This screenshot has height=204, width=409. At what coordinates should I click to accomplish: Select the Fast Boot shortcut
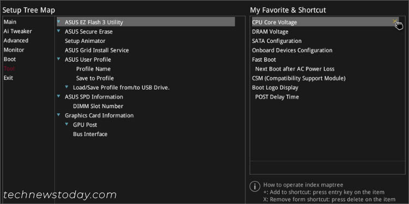point(264,60)
